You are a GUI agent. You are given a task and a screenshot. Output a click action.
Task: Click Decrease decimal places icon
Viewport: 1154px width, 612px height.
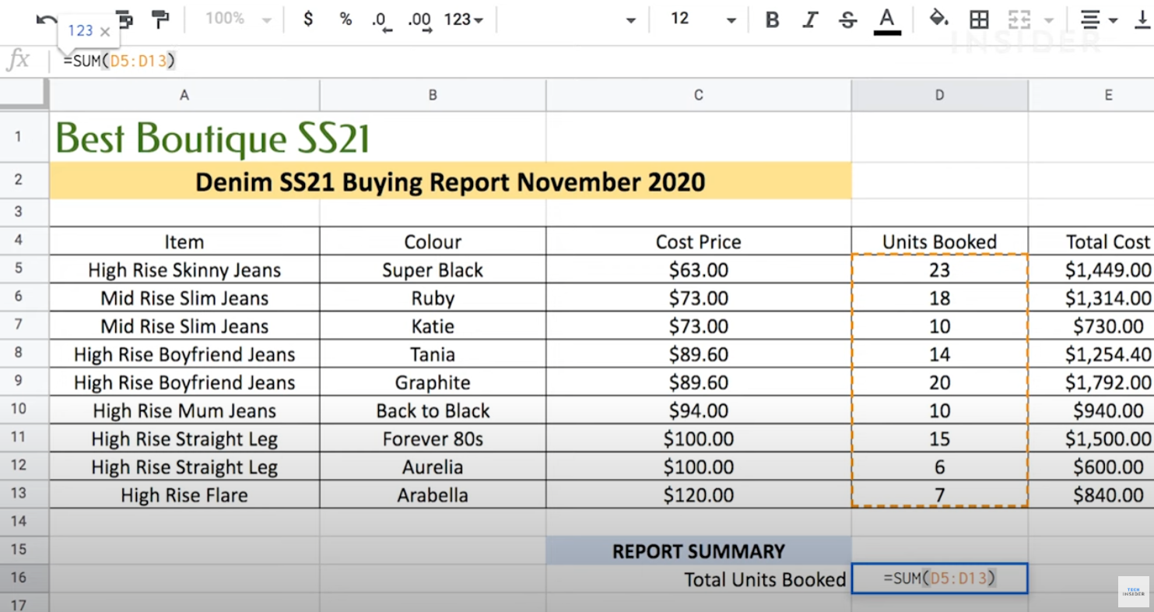(382, 21)
